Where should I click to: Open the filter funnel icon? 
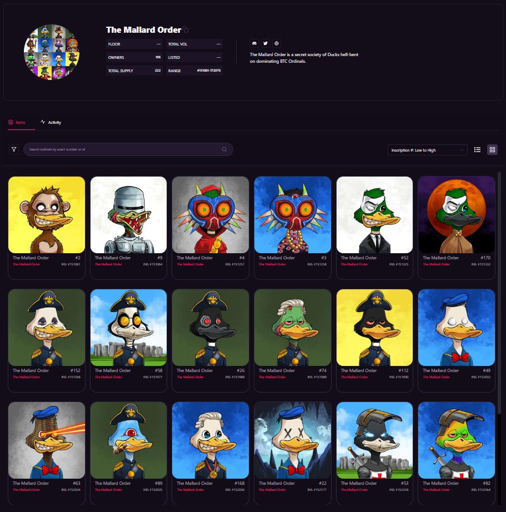[14, 149]
